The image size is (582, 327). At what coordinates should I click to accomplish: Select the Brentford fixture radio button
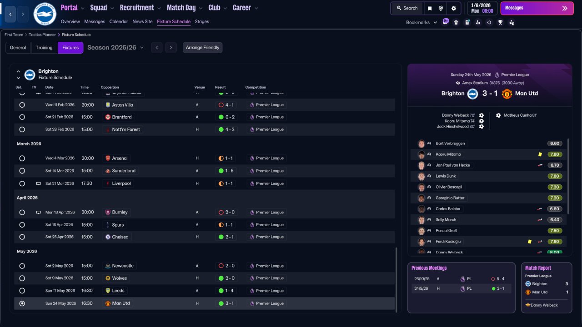tap(22, 117)
